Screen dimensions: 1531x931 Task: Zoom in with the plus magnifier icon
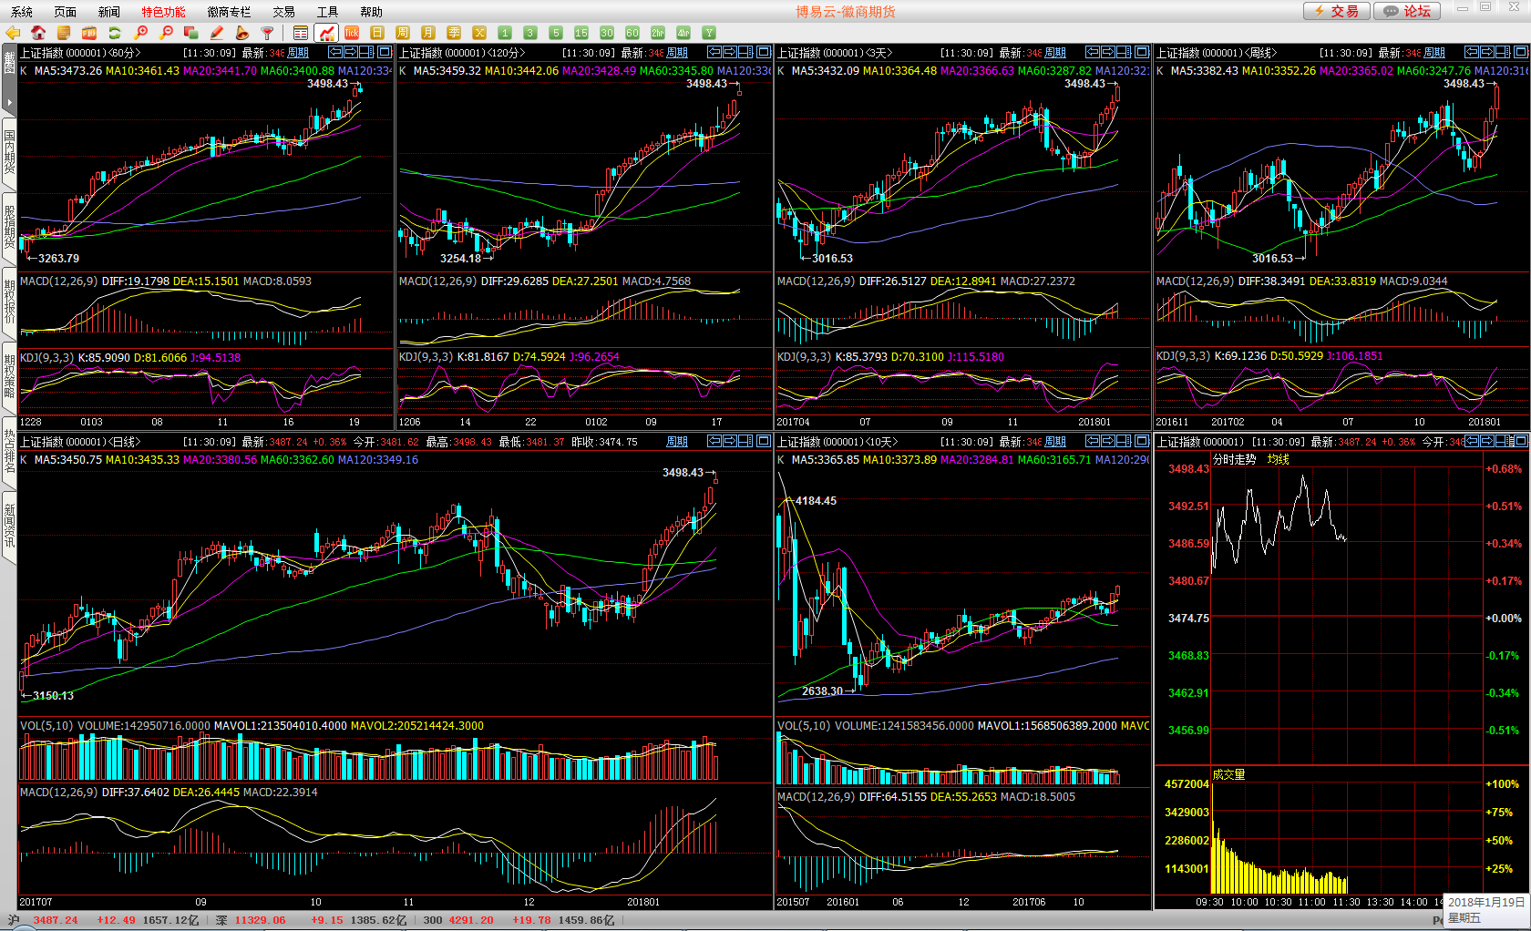click(140, 33)
